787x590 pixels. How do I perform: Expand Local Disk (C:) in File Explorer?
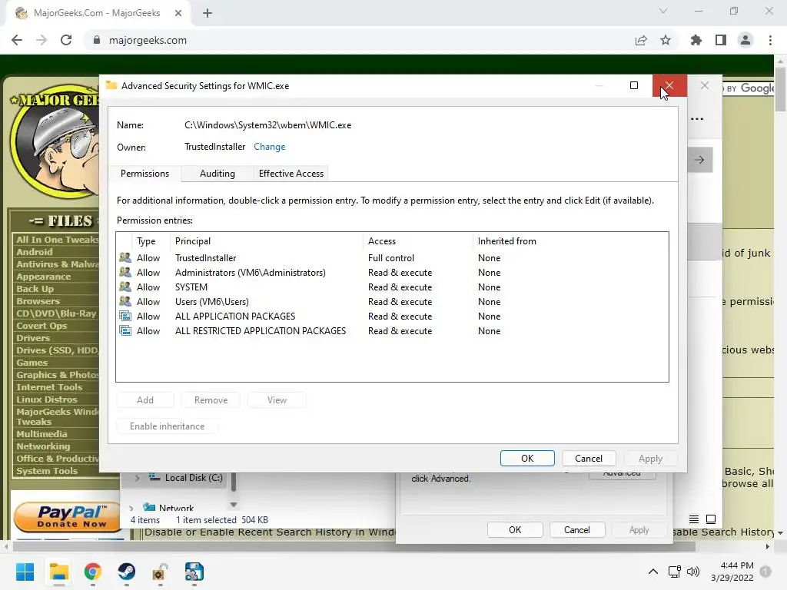coord(137,478)
